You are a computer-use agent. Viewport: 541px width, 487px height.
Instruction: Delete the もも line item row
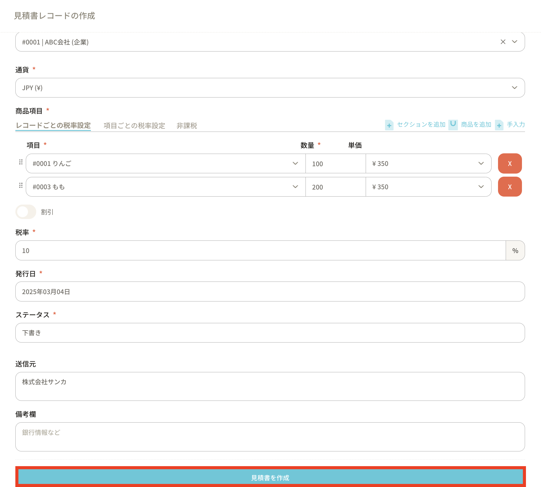pos(510,187)
